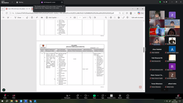Click the browser refresh icon

(x=7, y=13)
